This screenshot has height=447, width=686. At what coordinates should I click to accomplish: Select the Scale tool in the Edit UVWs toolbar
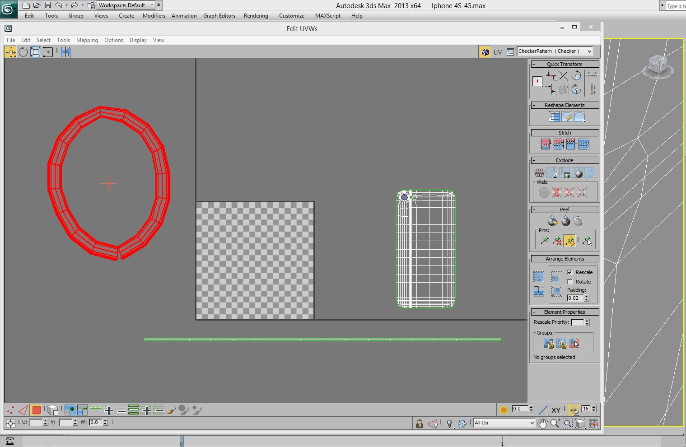(x=36, y=52)
